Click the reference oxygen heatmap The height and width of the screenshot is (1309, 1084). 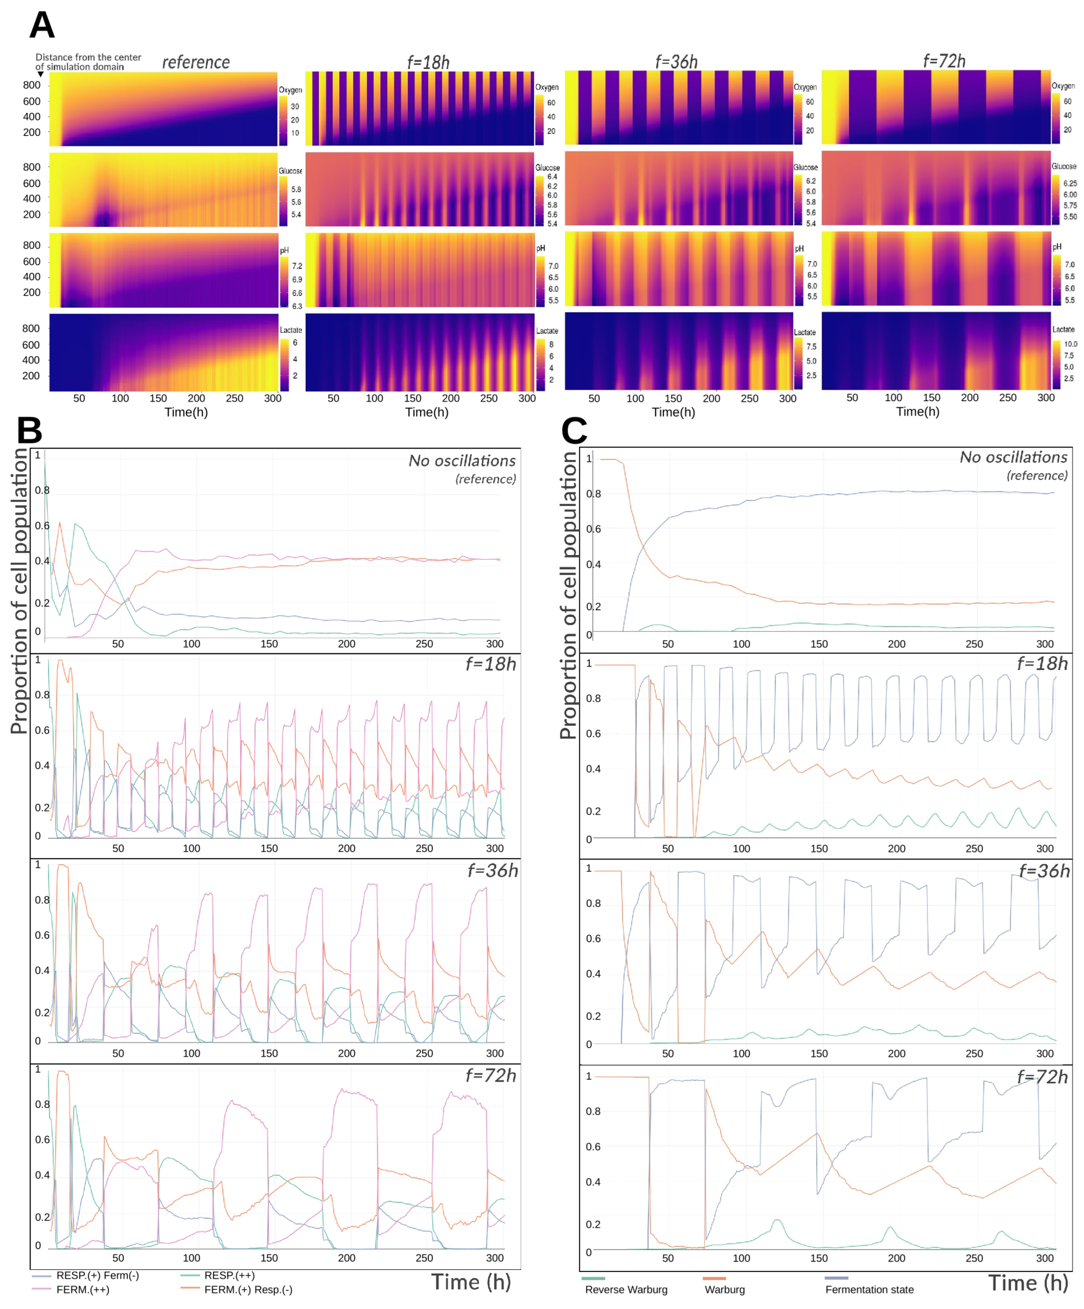pyautogui.click(x=163, y=109)
